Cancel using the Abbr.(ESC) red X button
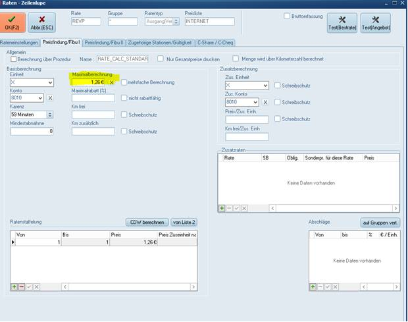This screenshot has height=322, width=408. click(x=41, y=23)
